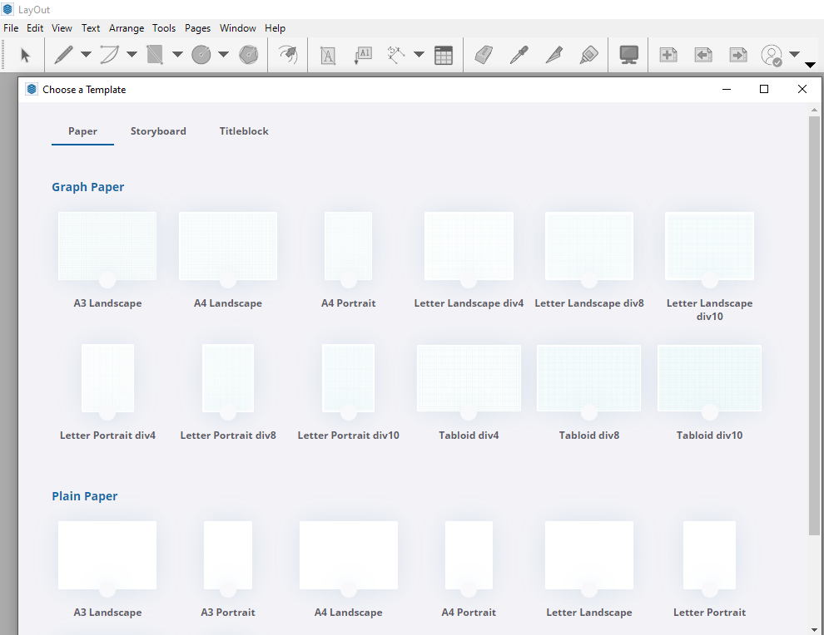This screenshot has height=635, width=824.
Task: Choose the Arc drawing tool
Action: (x=109, y=56)
